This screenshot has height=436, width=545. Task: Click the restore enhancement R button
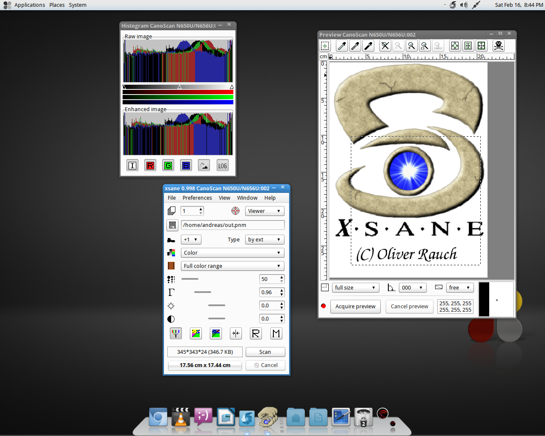coord(256,333)
